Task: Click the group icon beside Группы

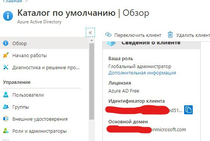Action: coord(6,107)
